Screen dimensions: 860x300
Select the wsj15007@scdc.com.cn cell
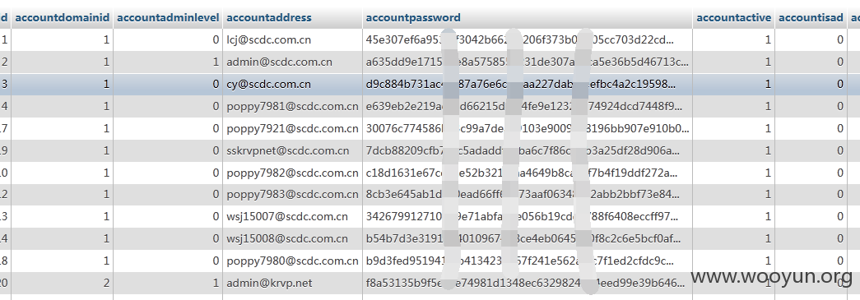click(292, 217)
